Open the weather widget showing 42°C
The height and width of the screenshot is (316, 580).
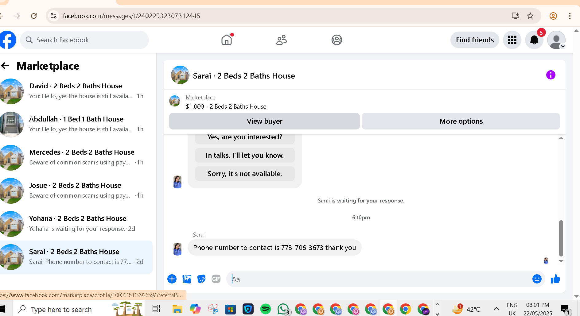[x=466, y=309]
